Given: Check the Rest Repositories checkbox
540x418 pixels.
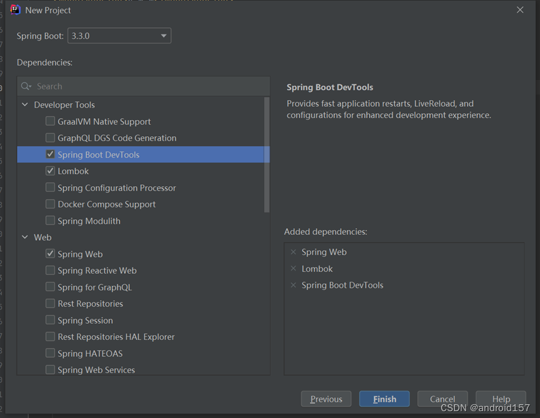Looking at the screenshot, I should click(x=51, y=303).
